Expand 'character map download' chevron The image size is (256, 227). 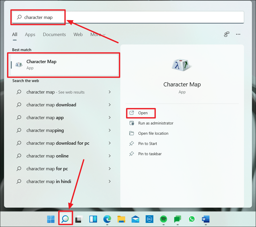point(110,105)
